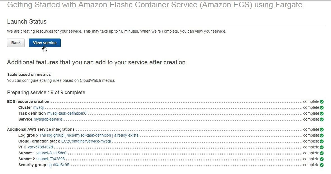This screenshot has width=331, height=174.
Task: Click green check icon on Service row
Action: [x=322, y=119]
